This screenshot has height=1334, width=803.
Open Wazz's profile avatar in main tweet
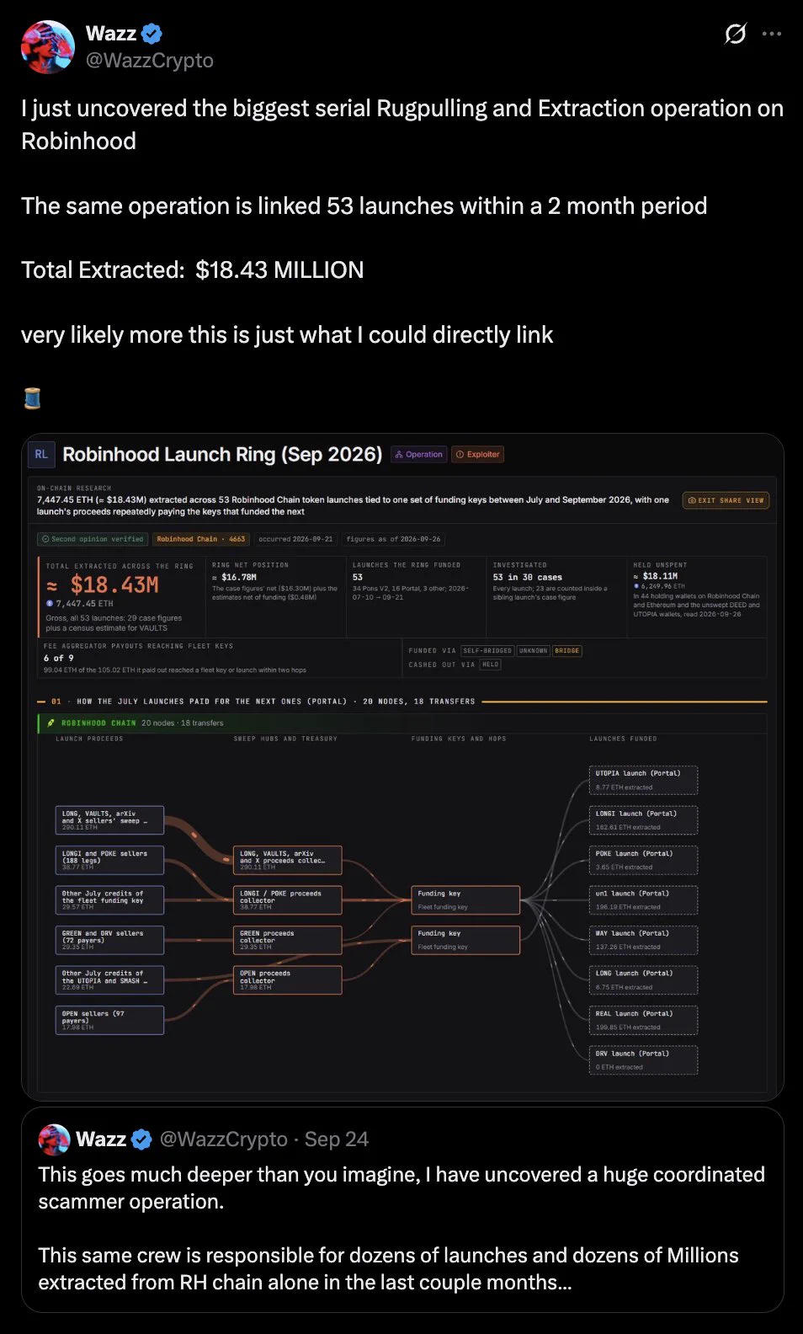coord(48,47)
